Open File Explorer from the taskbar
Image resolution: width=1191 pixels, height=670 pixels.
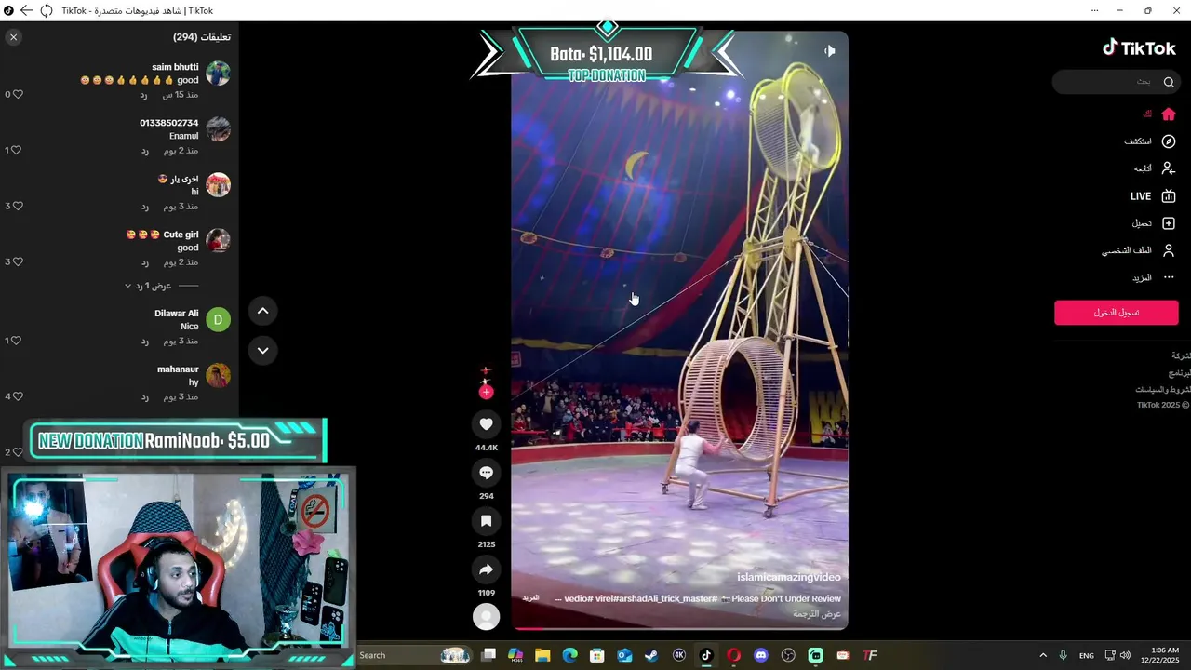542,655
